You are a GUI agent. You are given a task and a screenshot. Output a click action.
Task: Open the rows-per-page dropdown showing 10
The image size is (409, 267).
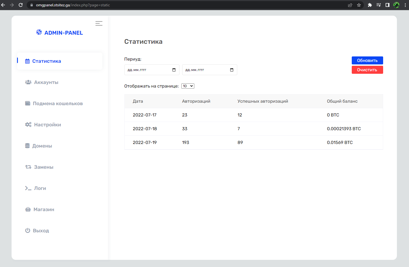[188, 86]
